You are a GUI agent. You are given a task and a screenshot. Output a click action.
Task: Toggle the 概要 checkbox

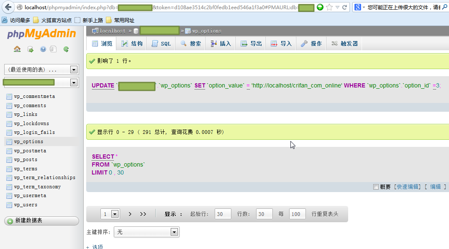click(376, 187)
